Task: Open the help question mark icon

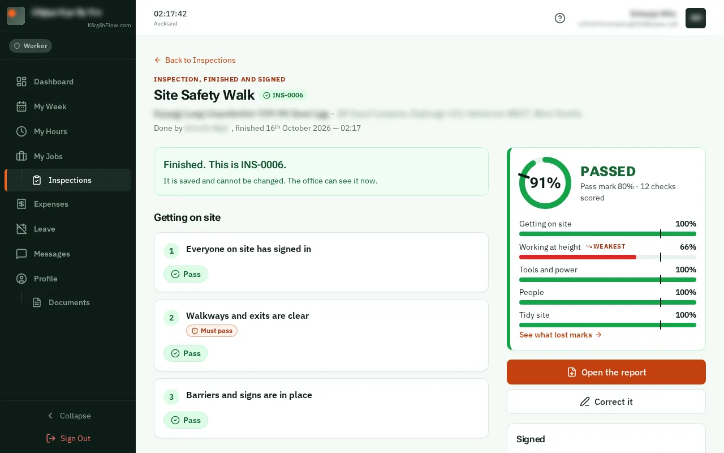Action: click(x=560, y=18)
